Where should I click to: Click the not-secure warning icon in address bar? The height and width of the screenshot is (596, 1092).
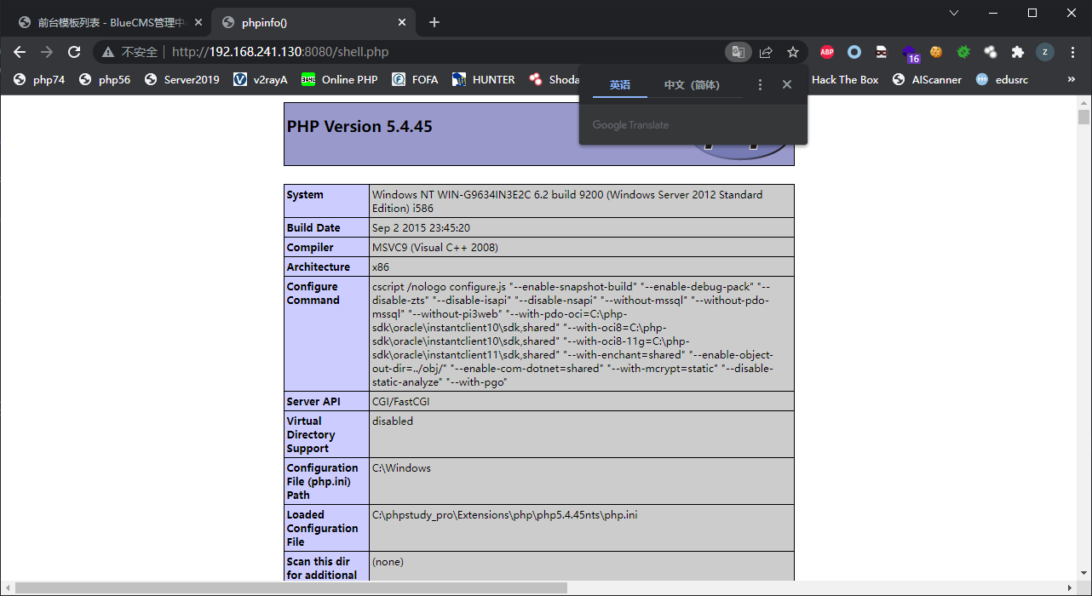tap(108, 52)
